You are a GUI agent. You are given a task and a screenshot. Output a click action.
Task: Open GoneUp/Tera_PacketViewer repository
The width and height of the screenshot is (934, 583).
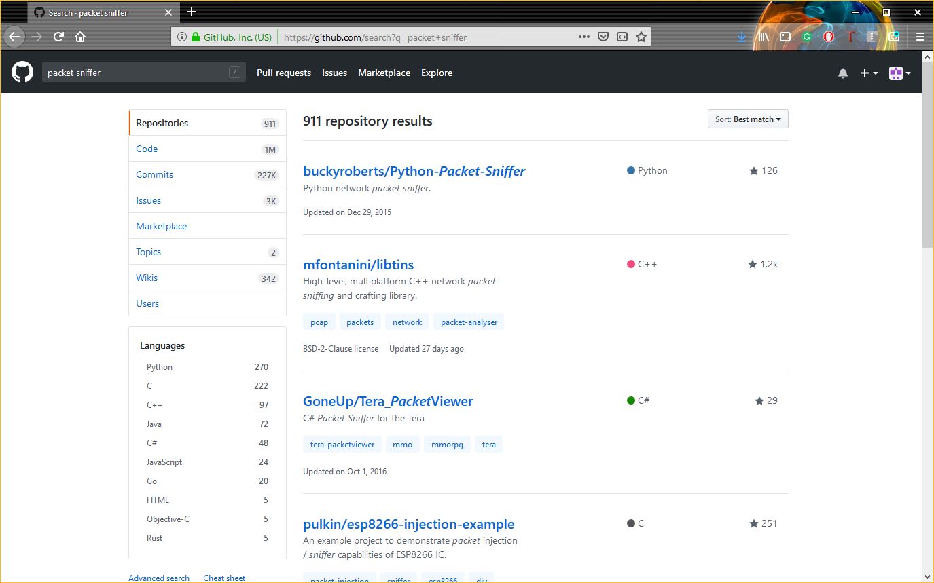point(388,401)
